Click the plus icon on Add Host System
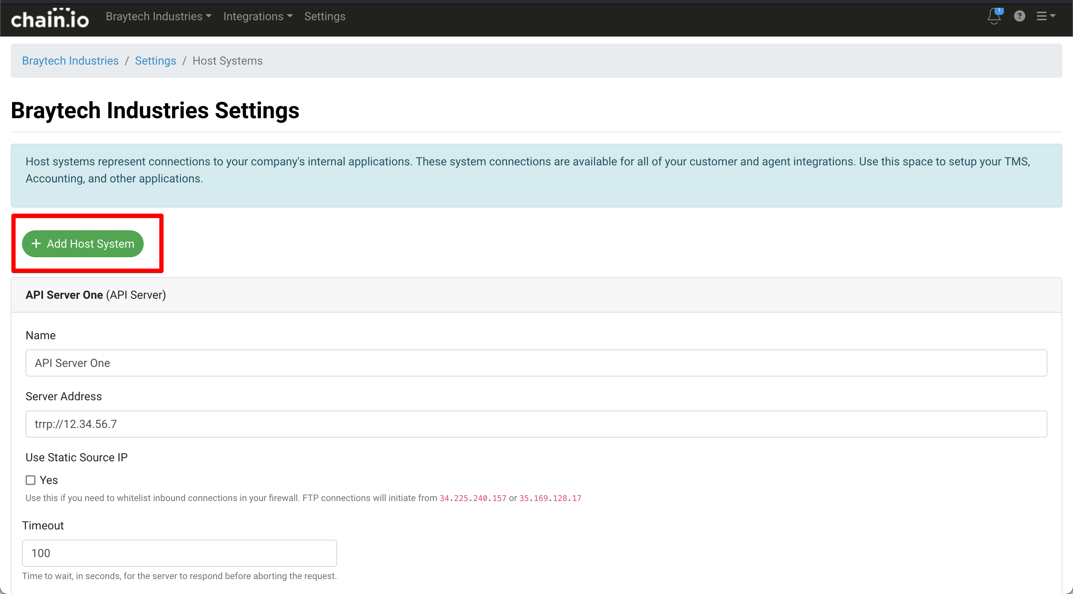Image resolution: width=1073 pixels, height=594 pixels. pyautogui.click(x=36, y=243)
